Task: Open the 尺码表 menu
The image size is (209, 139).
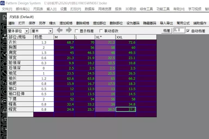Action: [38, 9]
